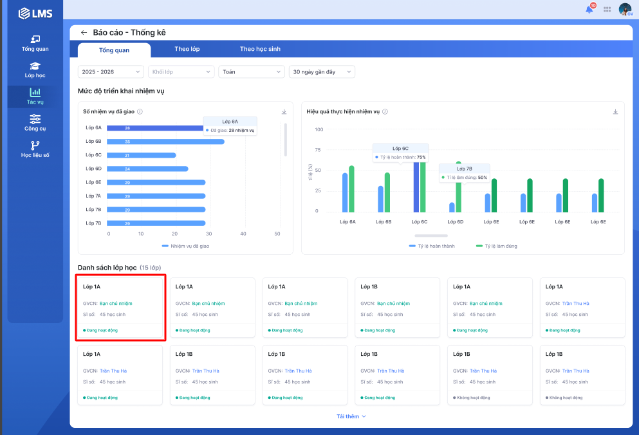
Task: Switch to the Theo học sinh tab
Action: click(260, 49)
